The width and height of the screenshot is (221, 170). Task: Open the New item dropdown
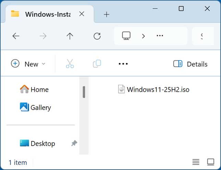coord(28,64)
